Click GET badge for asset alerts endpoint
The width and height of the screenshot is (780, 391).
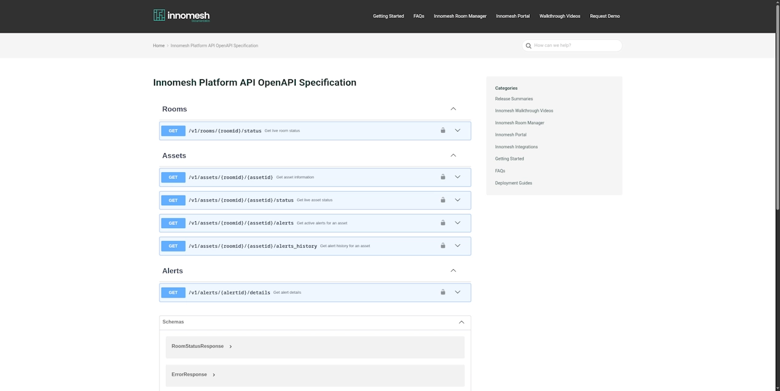[x=173, y=223]
